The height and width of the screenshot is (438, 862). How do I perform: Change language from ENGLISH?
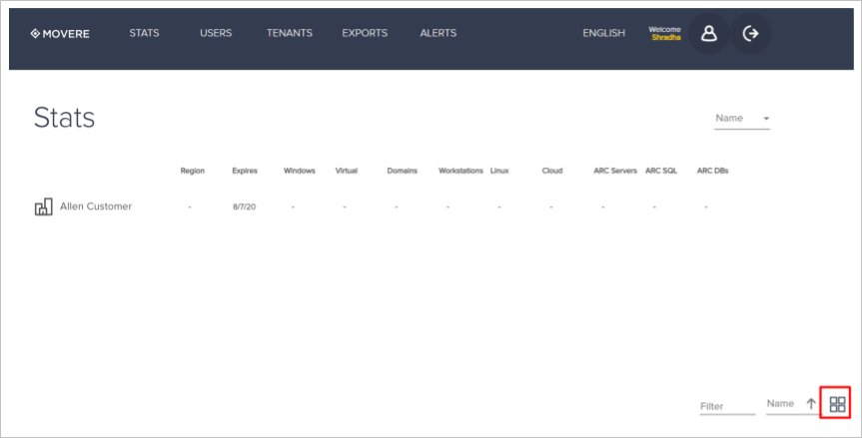pos(603,33)
